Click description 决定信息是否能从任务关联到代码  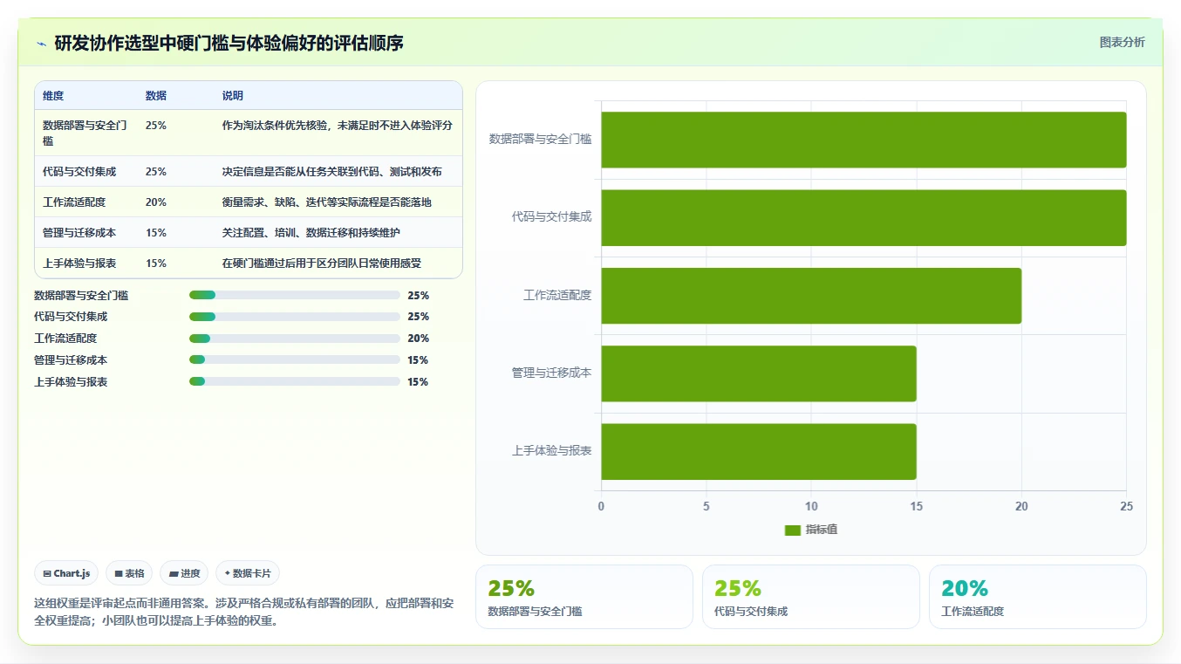332,171
